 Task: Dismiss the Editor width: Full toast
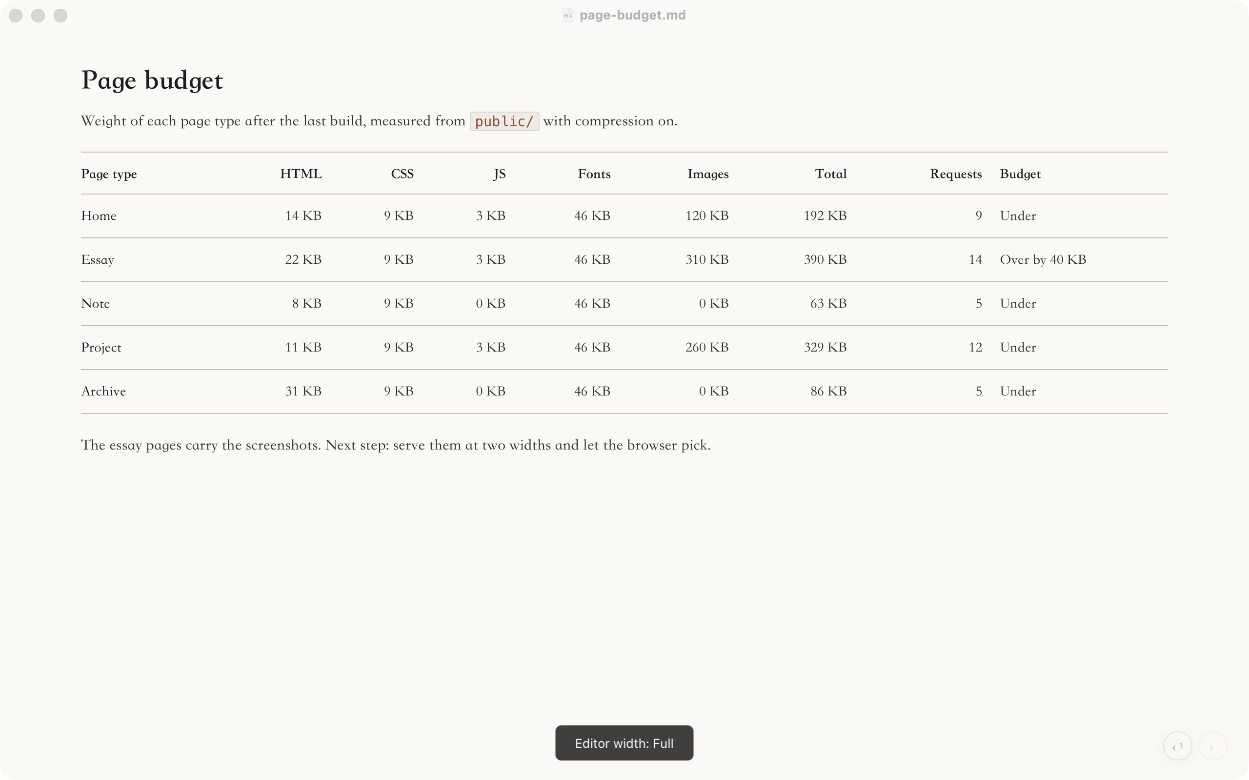click(624, 743)
